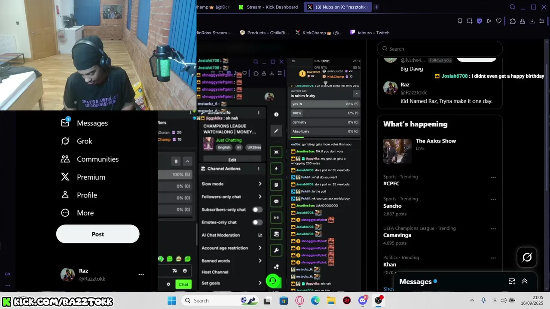Open teicuro - Twitch bookmark

[x=370, y=33]
